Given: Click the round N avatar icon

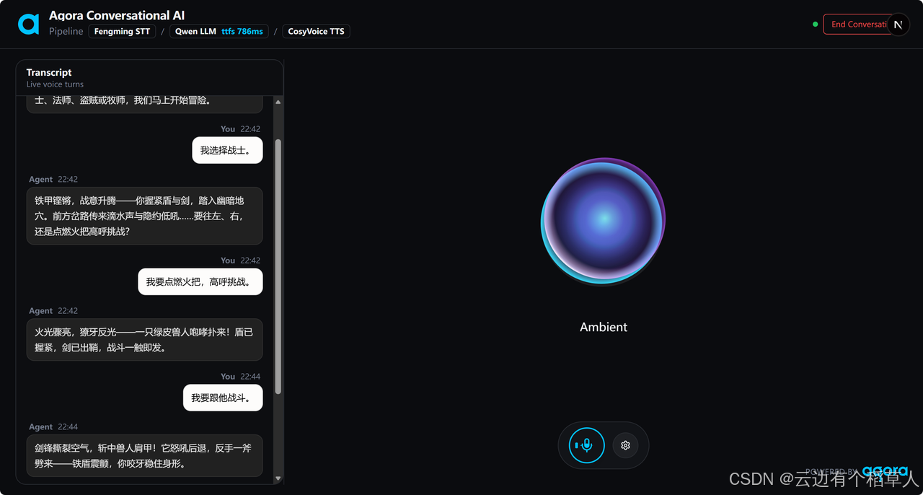Looking at the screenshot, I should pos(898,25).
